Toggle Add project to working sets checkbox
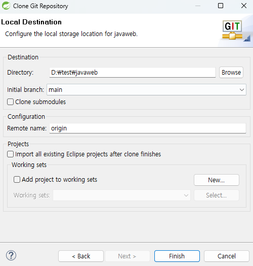Image resolution: width=253 pixels, height=266 pixels. tap(17, 180)
